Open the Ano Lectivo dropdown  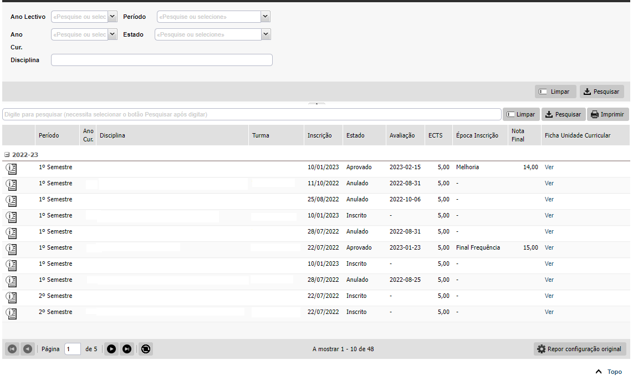113,17
